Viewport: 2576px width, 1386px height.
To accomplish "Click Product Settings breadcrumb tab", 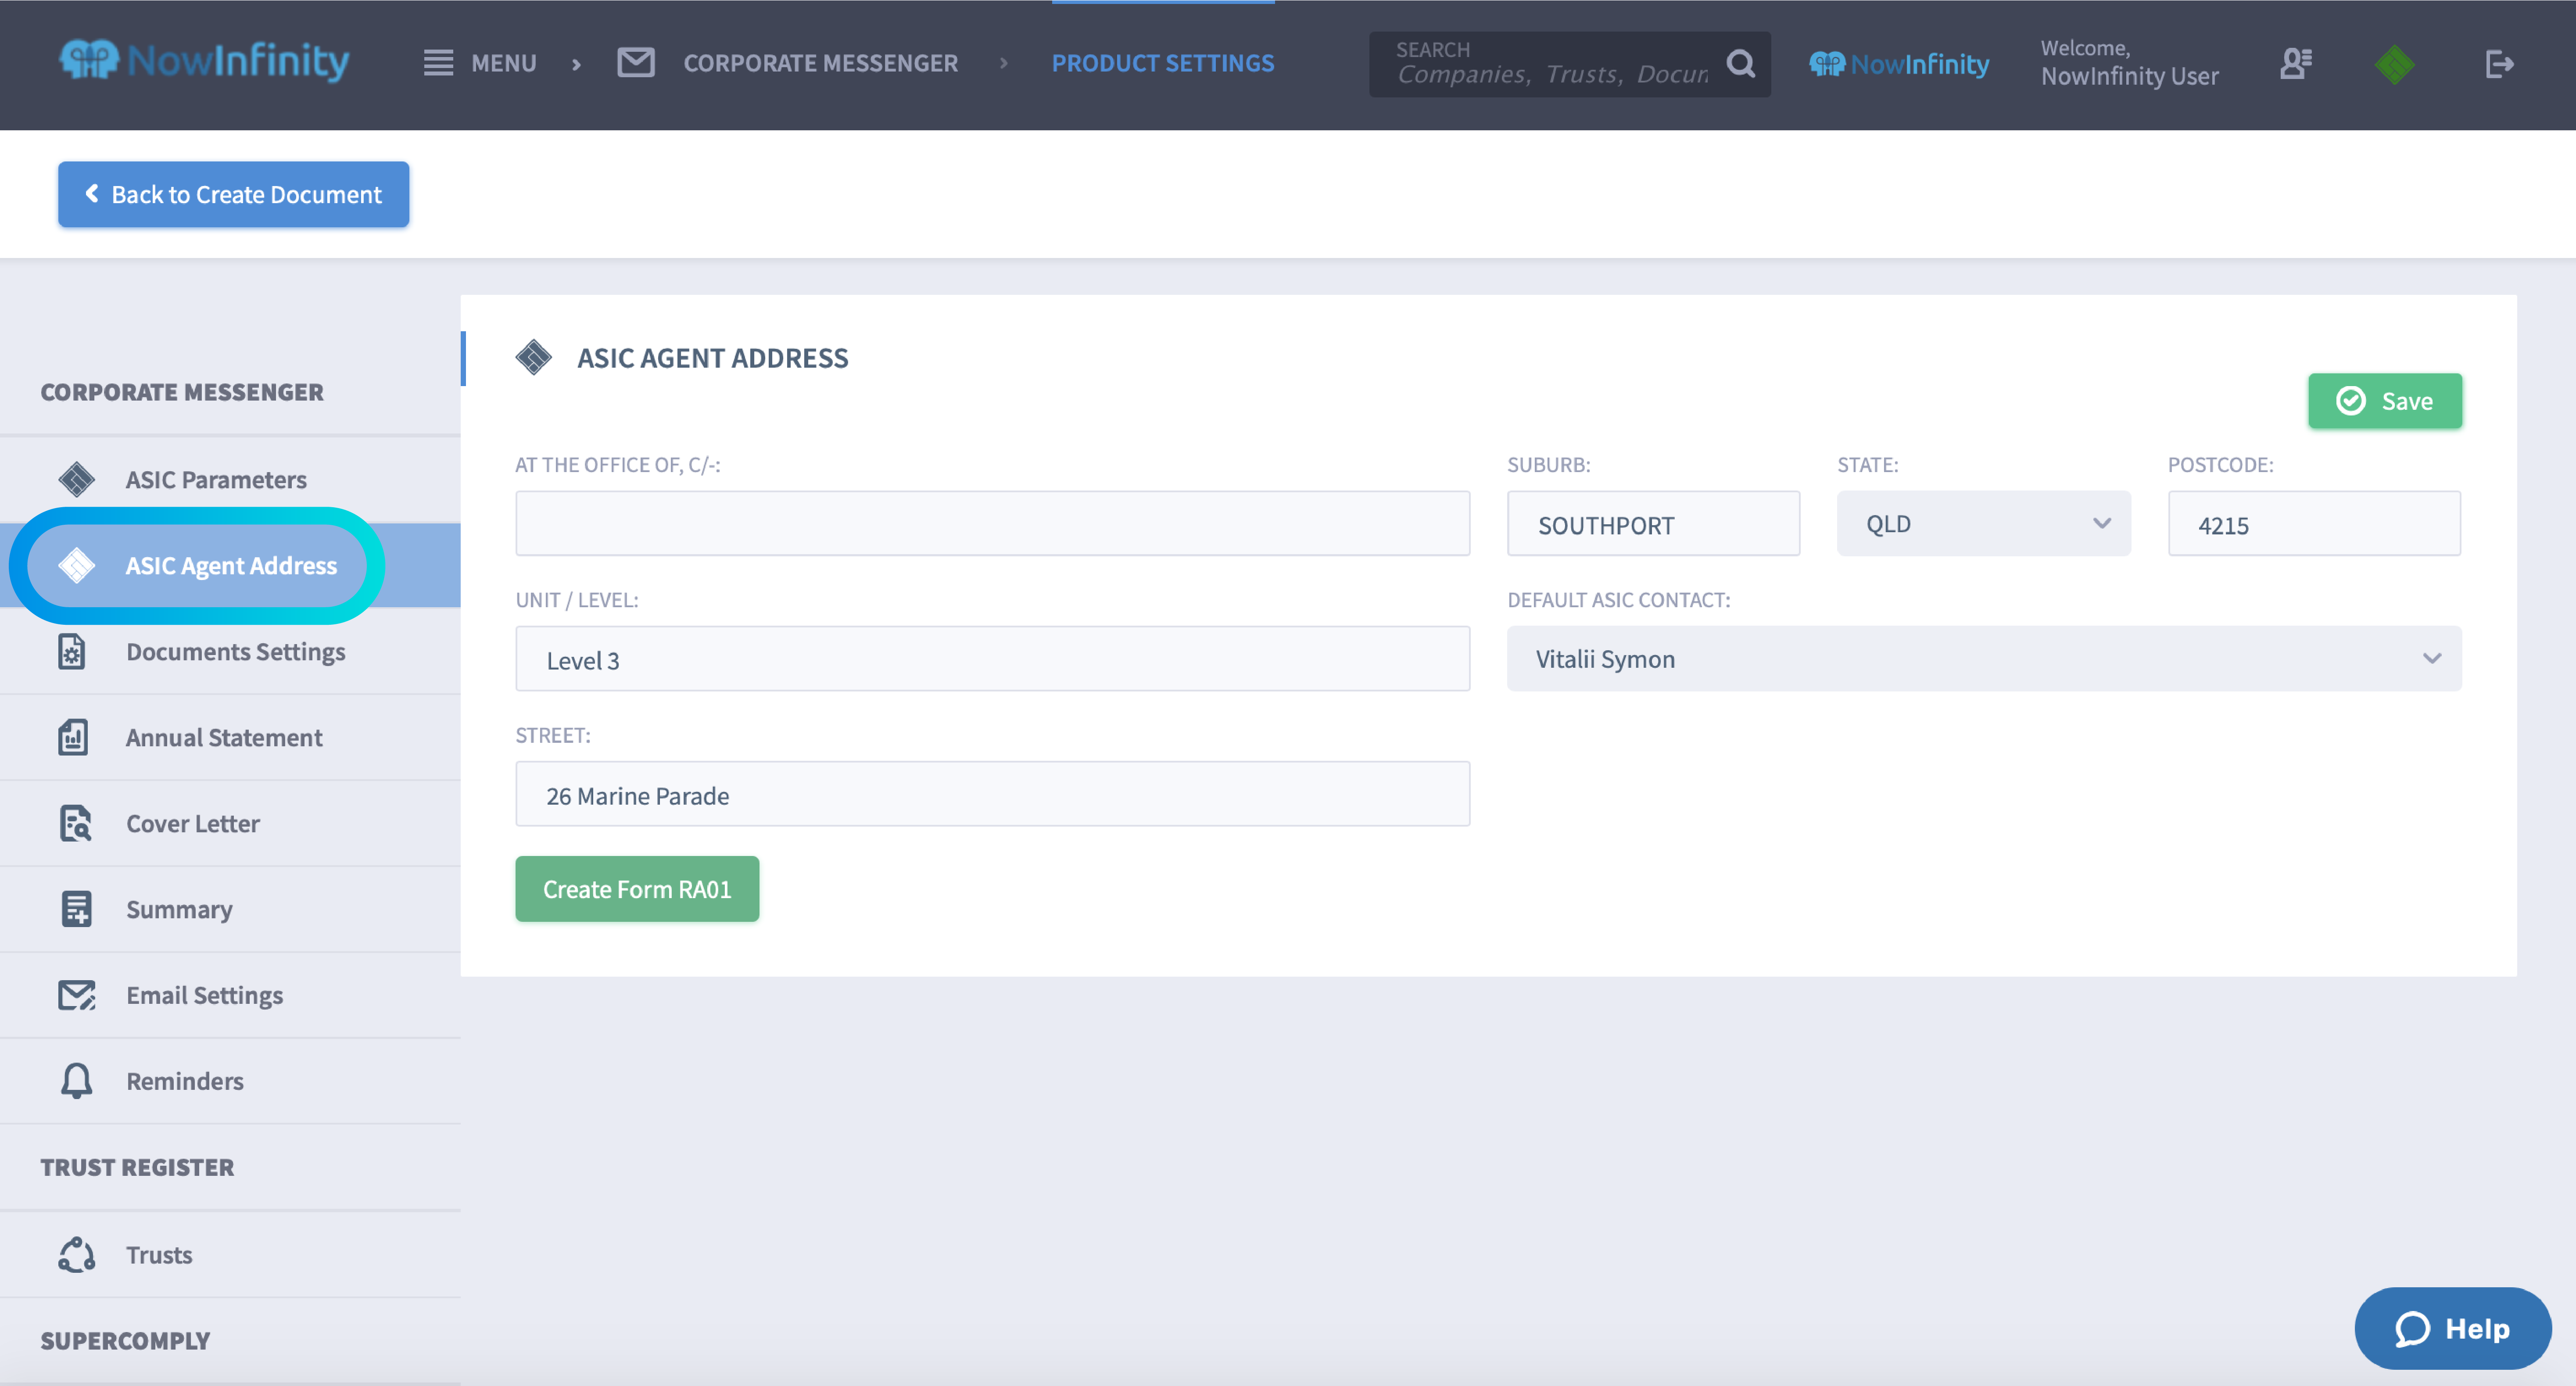I will pos(1162,63).
